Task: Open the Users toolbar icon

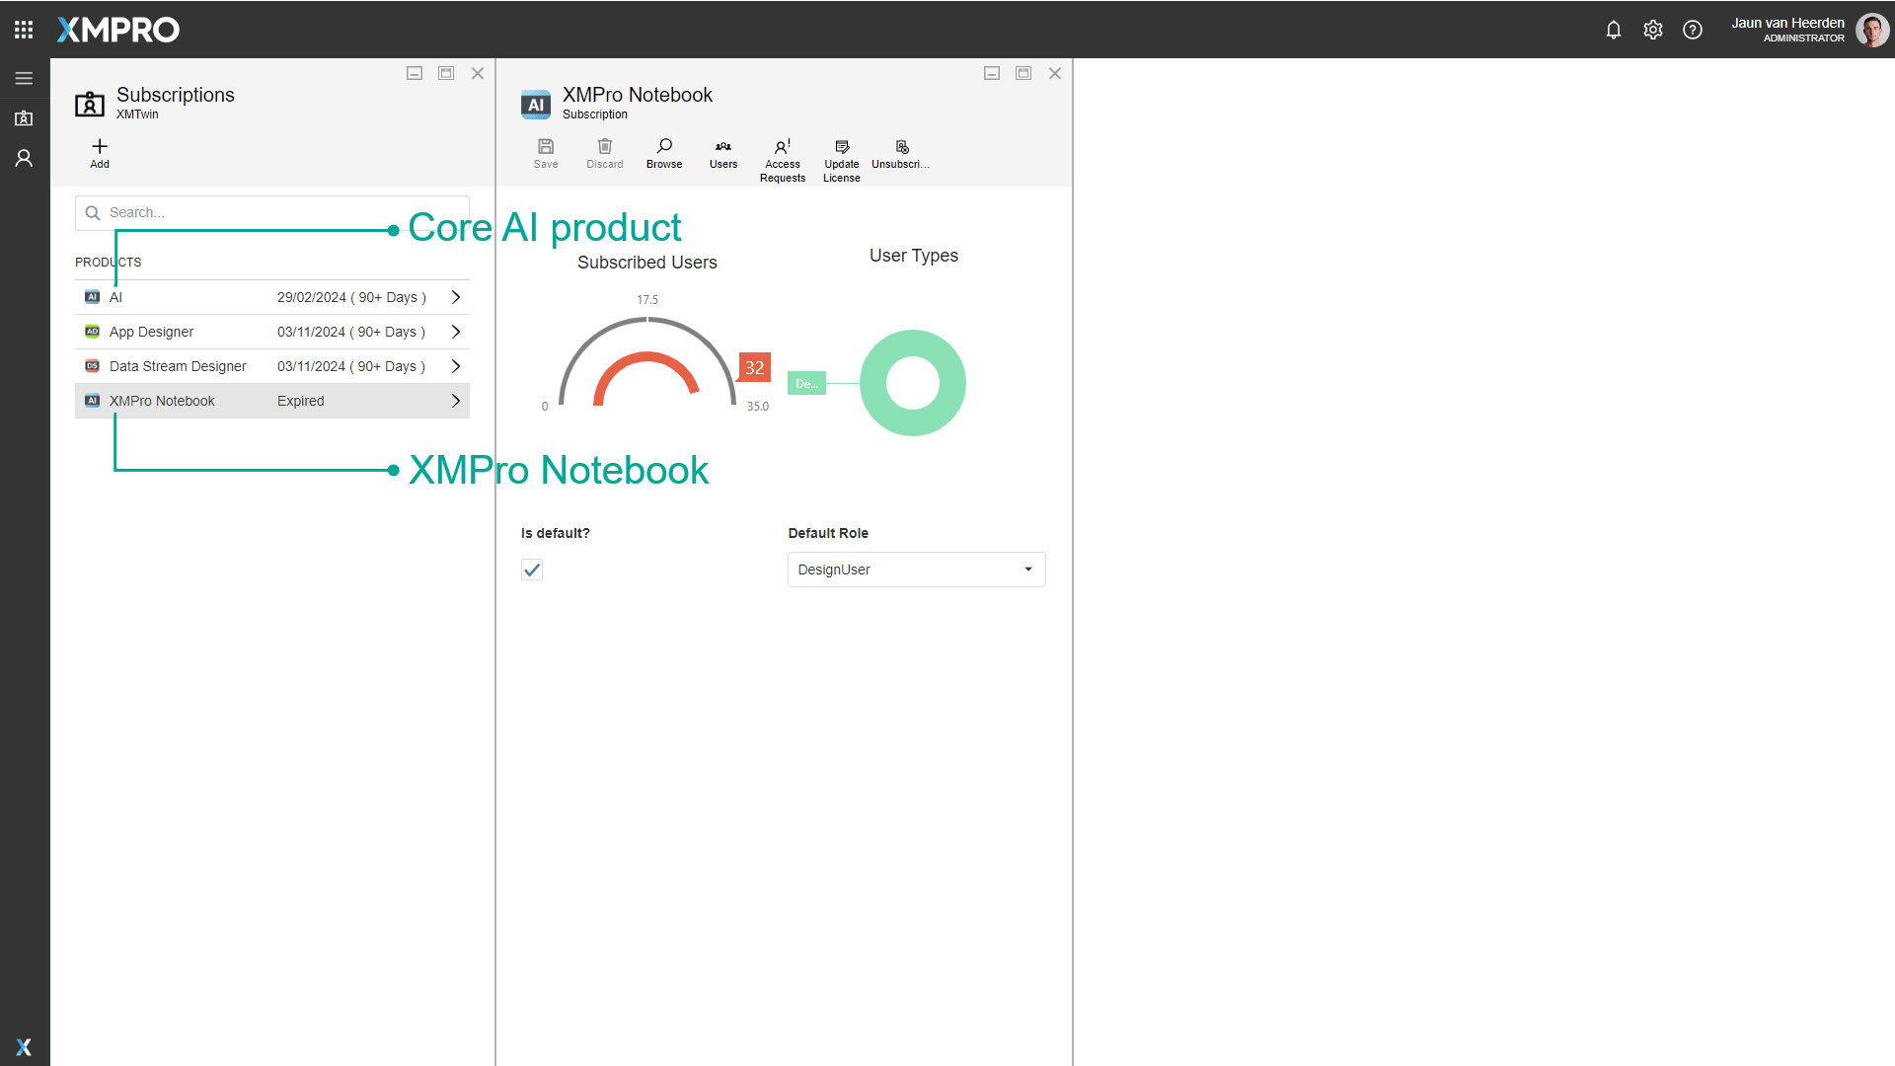Action: pos(723,147)
